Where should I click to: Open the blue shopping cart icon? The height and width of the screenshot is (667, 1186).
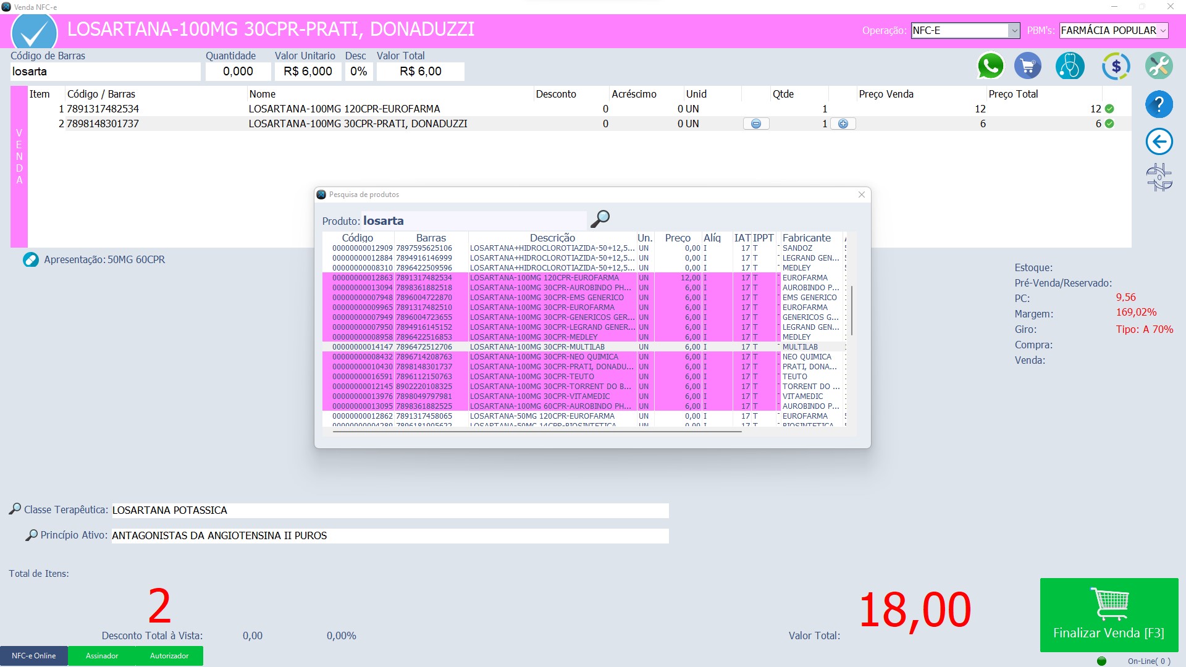tap(1028, 66)
